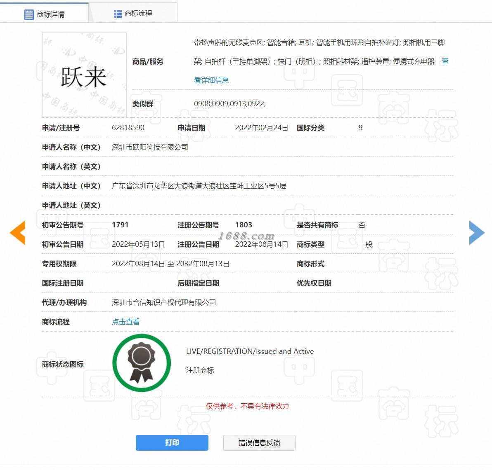Go to next trademark with blue arrow

(477, 233)
